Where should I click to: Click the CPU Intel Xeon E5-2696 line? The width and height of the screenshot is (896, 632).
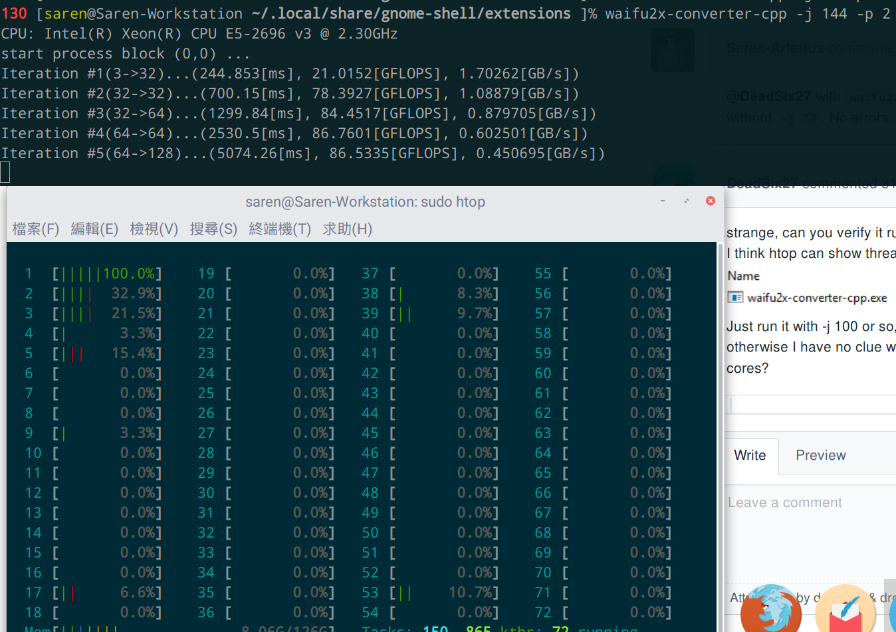coord(199,34)
